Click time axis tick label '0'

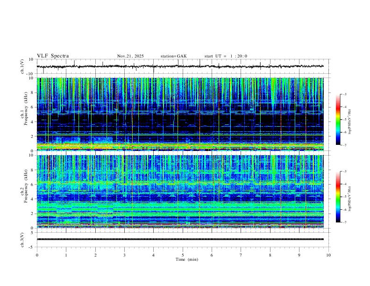click(x=37, y=255)
